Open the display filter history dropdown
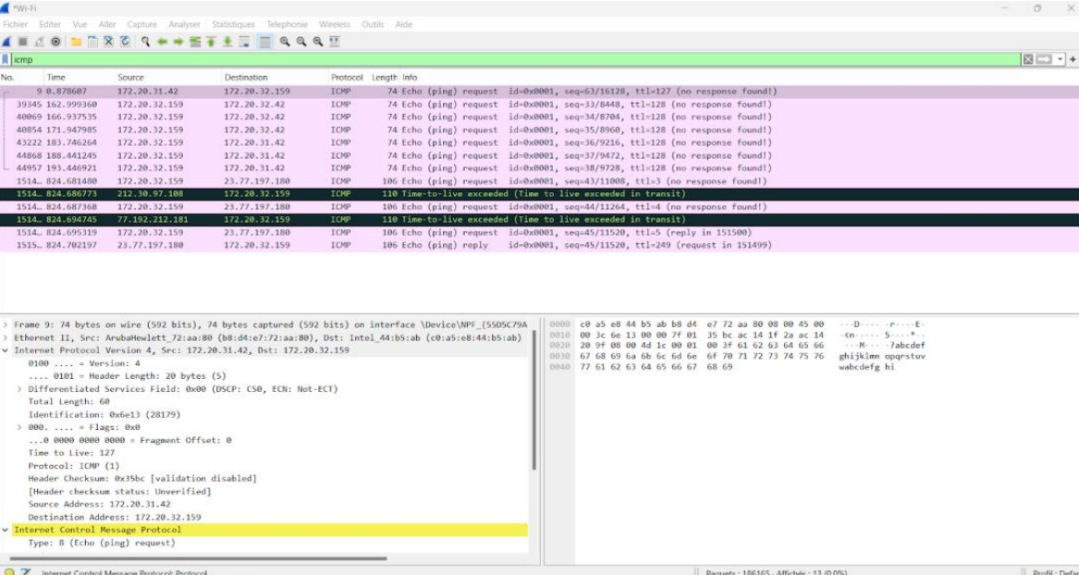Screen dimensions: 1079x575 coord(1061,60)
